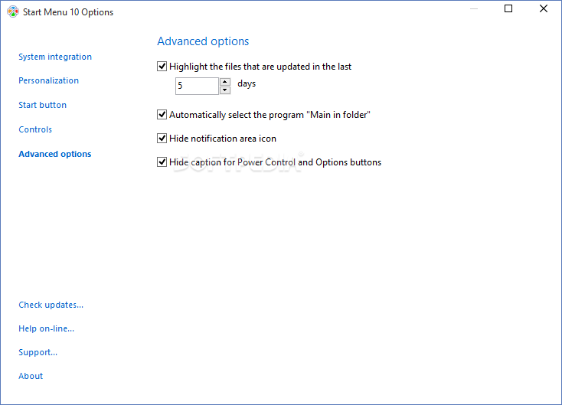Select Advanced options in the sidebar
This screenshot has height=405, width=562.
pos(55,154)
